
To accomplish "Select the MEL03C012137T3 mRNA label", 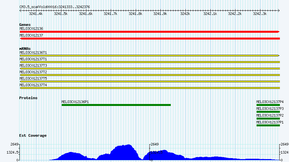I will pyautogui.click(x=33, y=65).
